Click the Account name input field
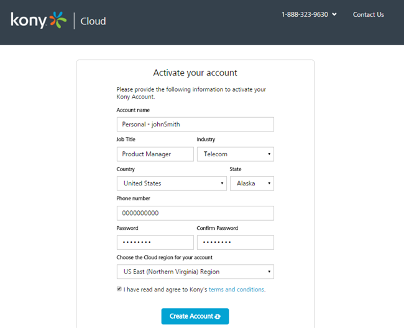404x328 pixels. click(x=195, y=125)
